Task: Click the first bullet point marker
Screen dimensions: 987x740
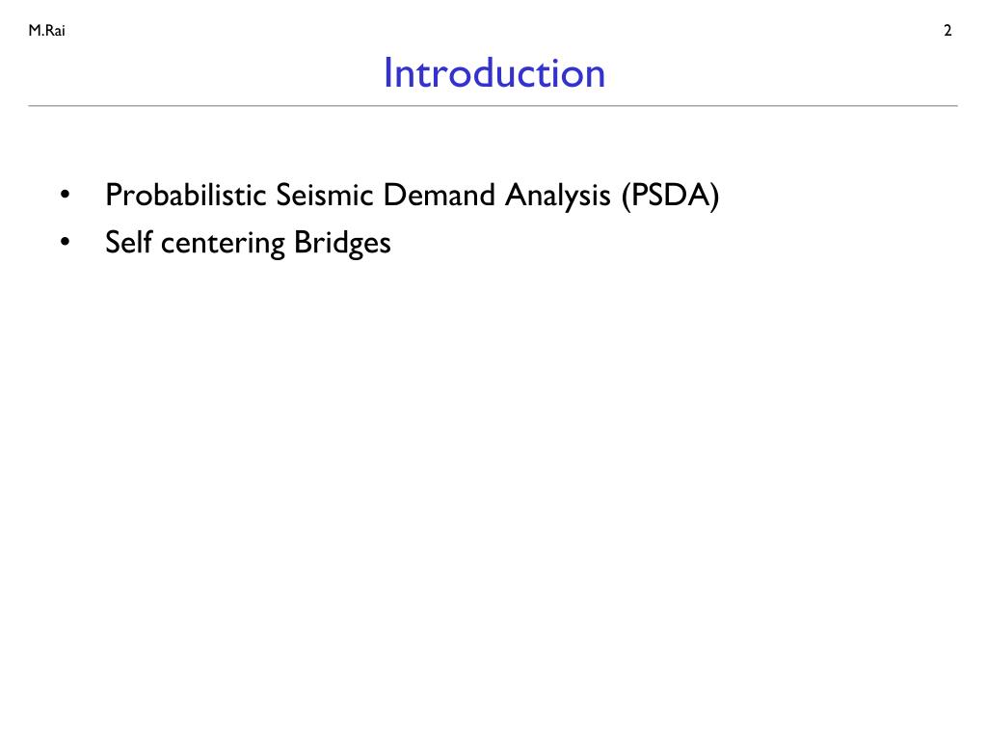Action: [x=65, y=195]
